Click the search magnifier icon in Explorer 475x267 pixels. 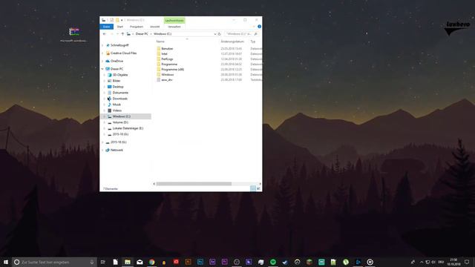pyautogui.click(x=255, y=34)
